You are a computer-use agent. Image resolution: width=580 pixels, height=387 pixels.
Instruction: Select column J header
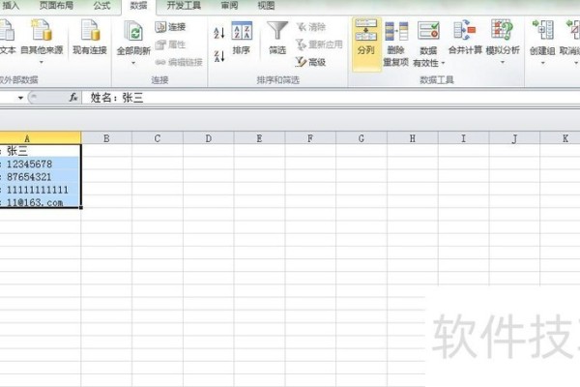[514, 138]
